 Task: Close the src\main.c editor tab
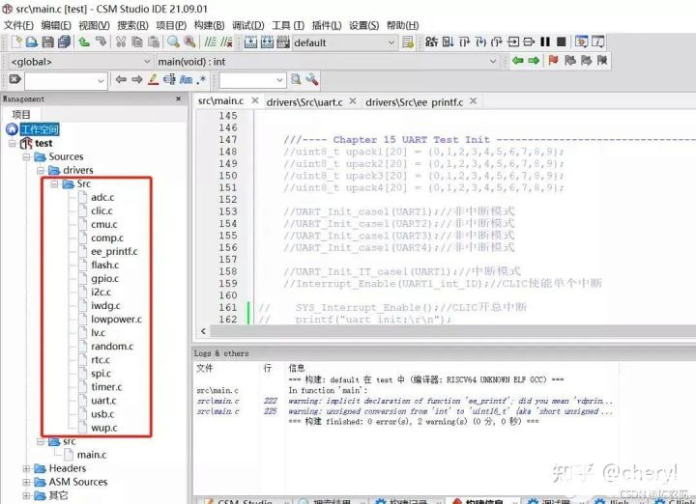[x=255, y=100]
